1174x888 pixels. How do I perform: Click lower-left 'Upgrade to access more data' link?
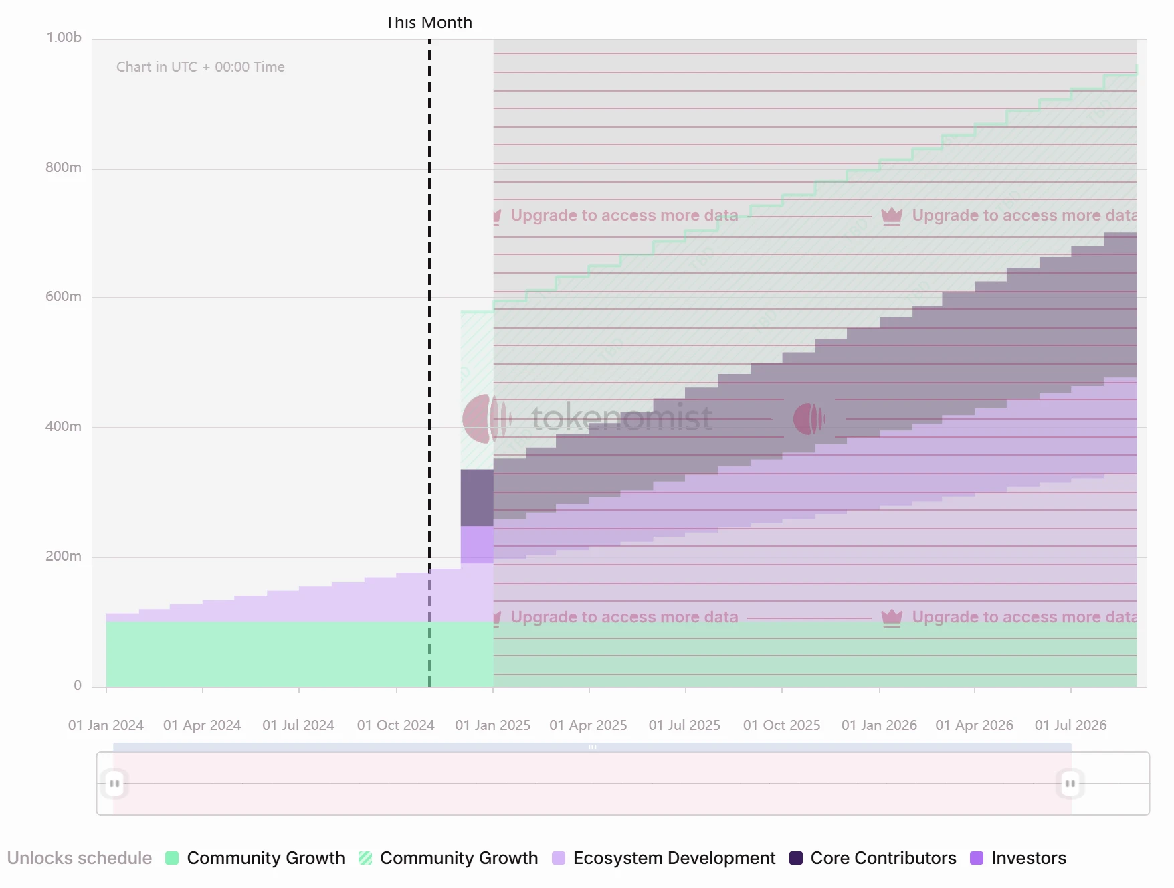pos(623,618)
